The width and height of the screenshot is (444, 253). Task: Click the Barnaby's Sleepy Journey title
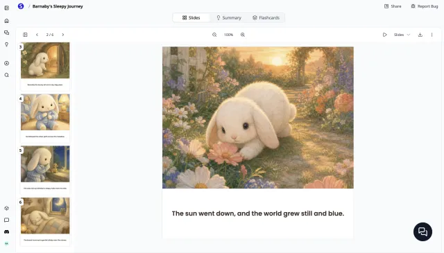pyautogui.click(x=58, y=6)
